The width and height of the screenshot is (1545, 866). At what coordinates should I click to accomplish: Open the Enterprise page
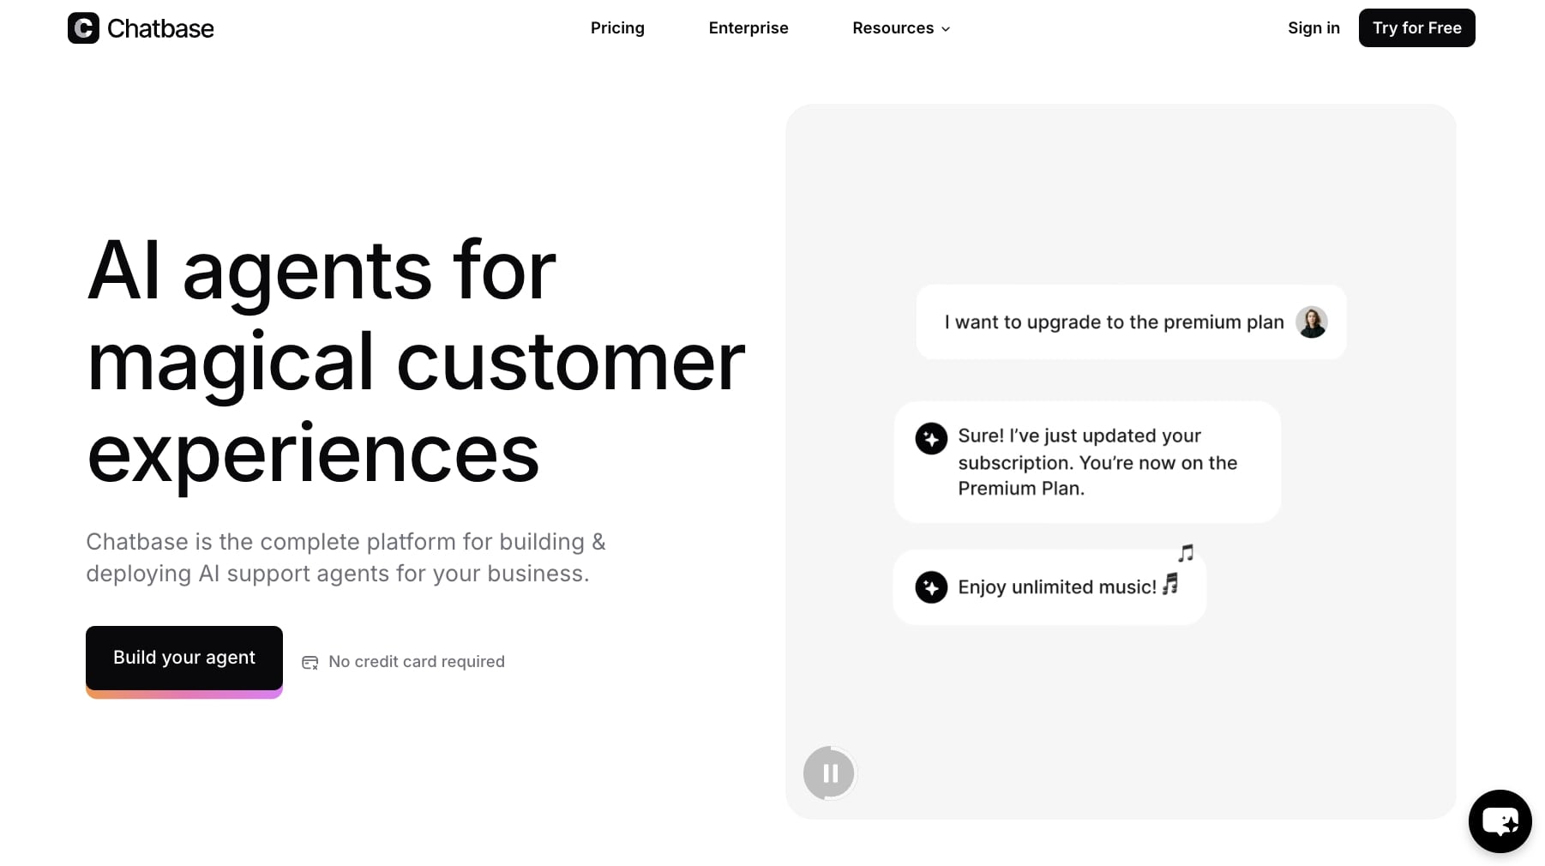pos(748,27)
